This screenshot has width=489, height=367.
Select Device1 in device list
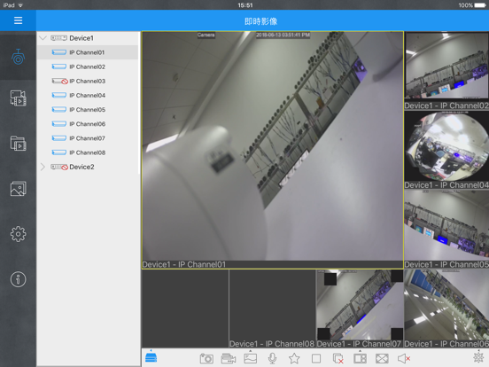pos(81,38)
